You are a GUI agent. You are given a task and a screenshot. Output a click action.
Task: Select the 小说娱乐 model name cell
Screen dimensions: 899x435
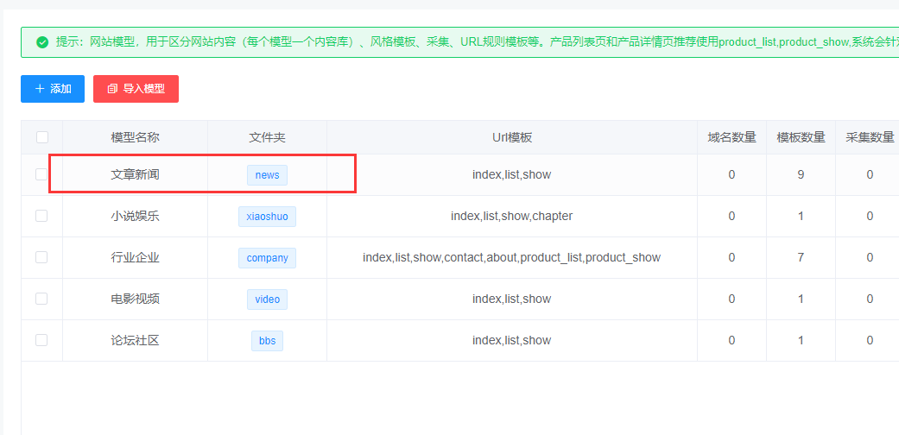click(136, 216)
